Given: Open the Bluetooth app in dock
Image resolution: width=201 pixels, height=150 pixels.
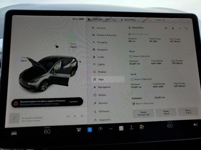Looking at the screenshot, I should coord(90,130).
